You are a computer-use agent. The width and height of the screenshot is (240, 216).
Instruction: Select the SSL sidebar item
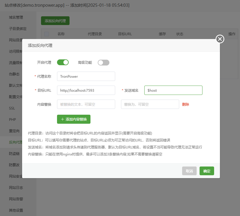[12, 108]
